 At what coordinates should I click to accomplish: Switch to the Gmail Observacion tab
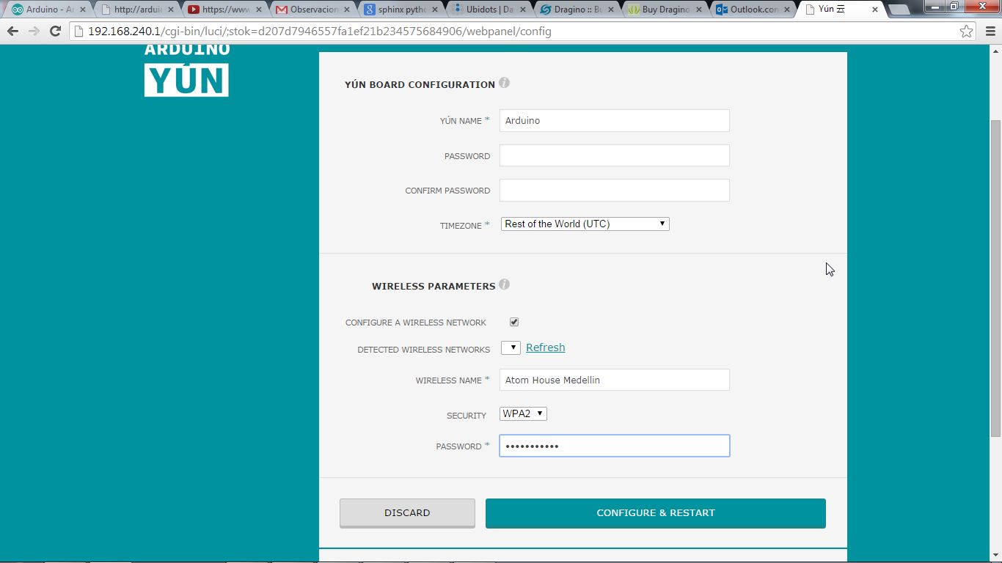(x=312, y=10)
